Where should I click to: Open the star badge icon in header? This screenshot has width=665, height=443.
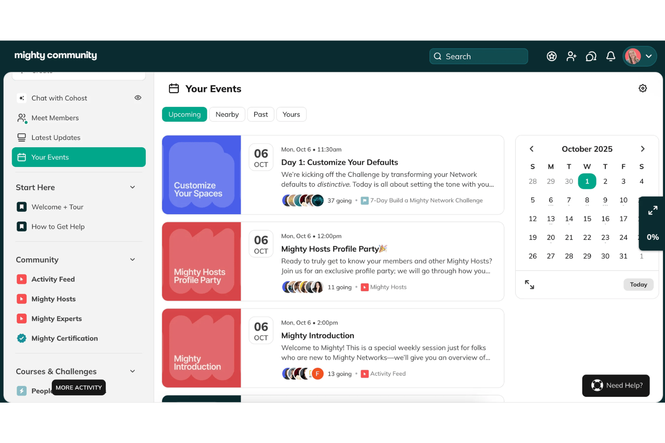click(552, 56)
